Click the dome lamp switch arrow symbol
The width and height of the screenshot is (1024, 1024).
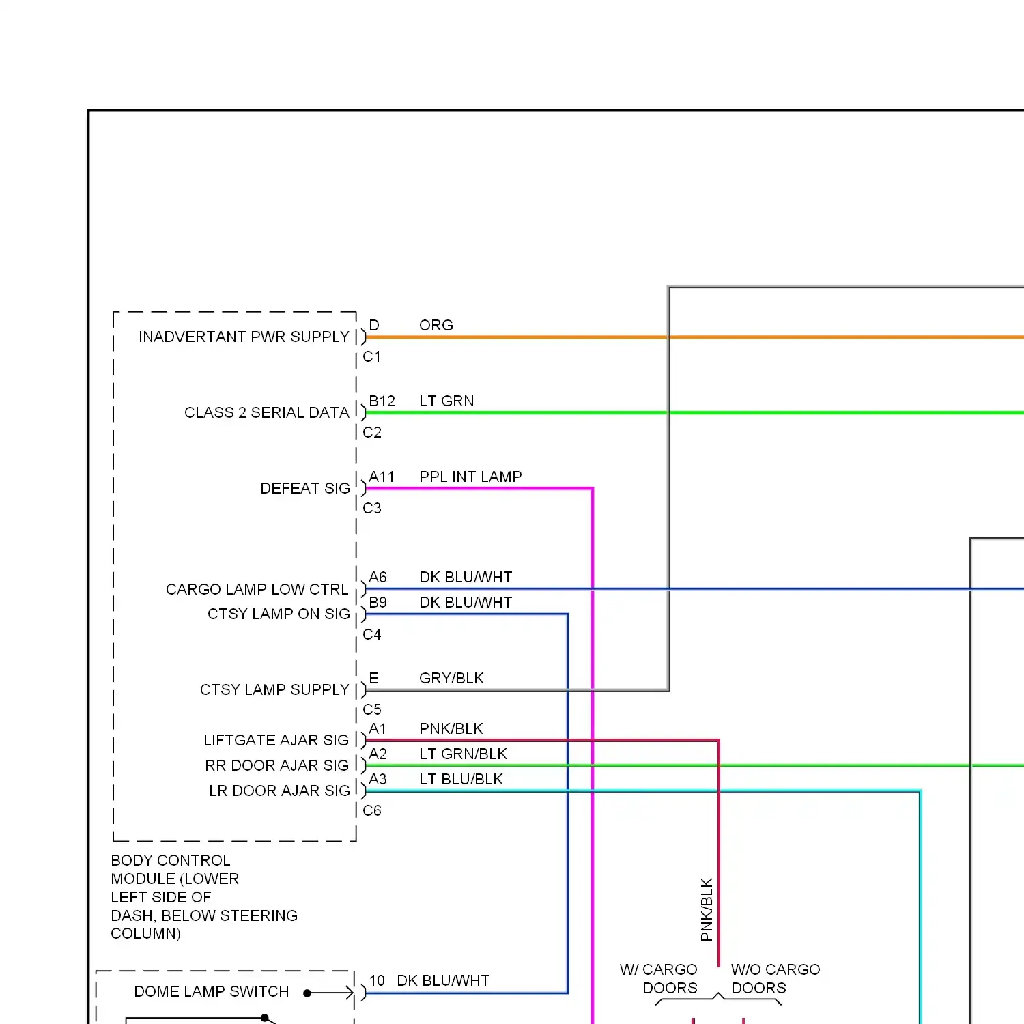point(329,993)
